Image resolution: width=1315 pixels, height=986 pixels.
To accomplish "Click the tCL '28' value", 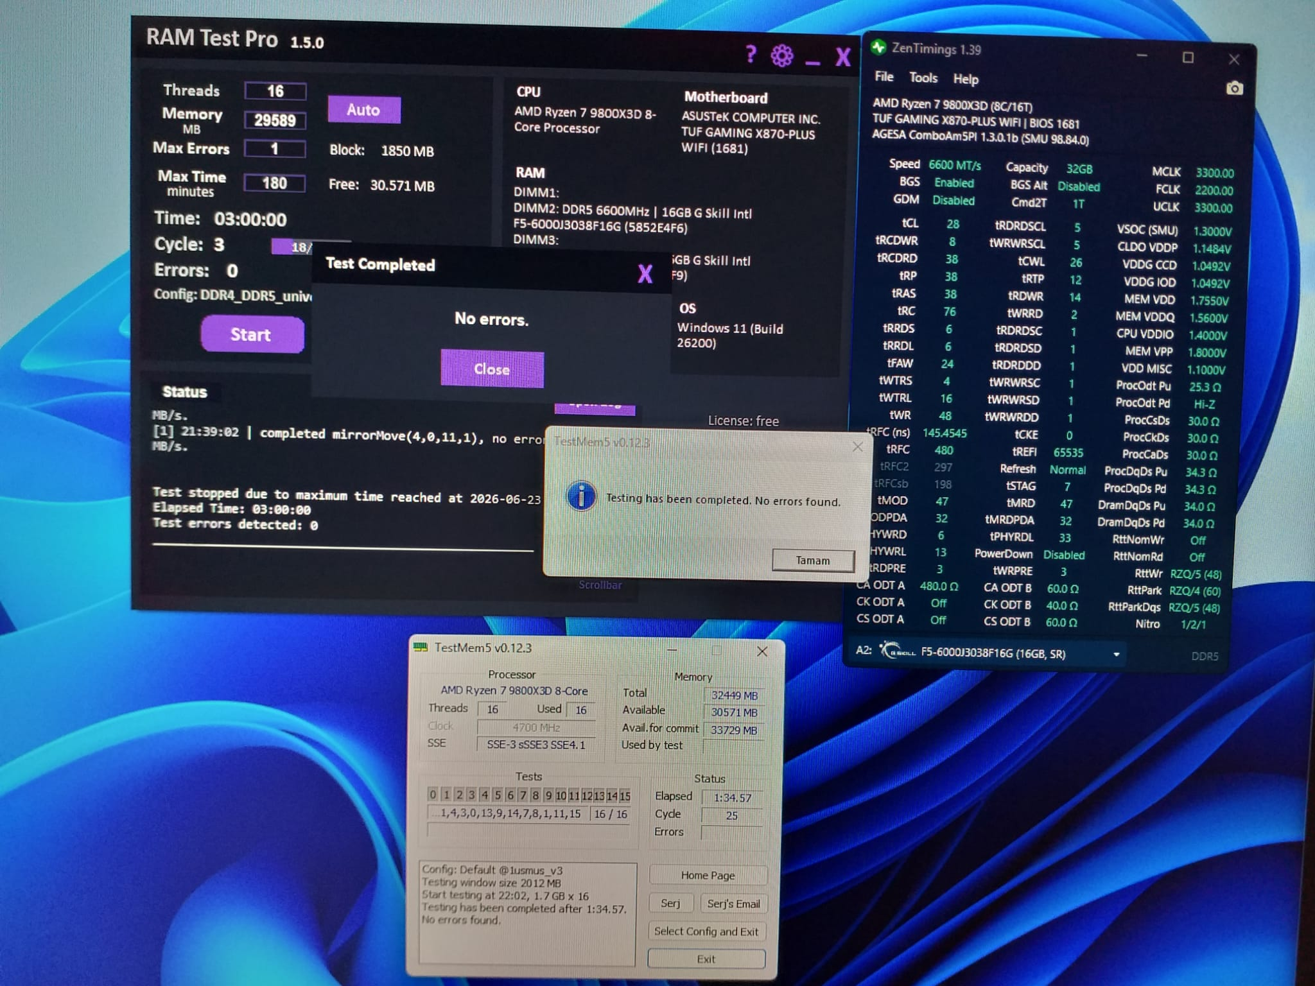I will pyautogui.click(x=953, y=224).
